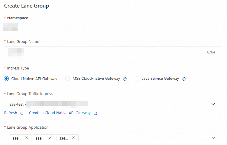The image size is (227, 145).
Task: Click the Lane Group Name label
Action: [23, 41]
